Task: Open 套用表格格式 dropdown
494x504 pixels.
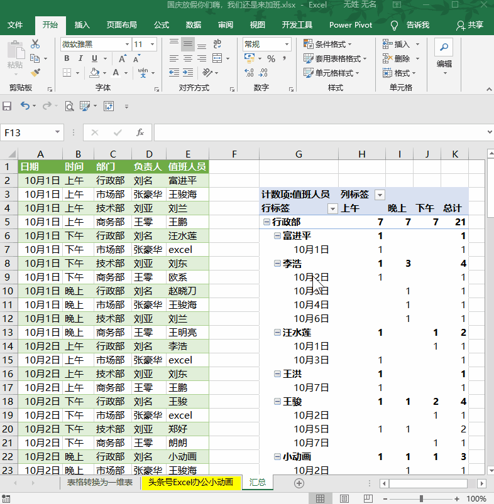Action: click(x=335, y=58)
